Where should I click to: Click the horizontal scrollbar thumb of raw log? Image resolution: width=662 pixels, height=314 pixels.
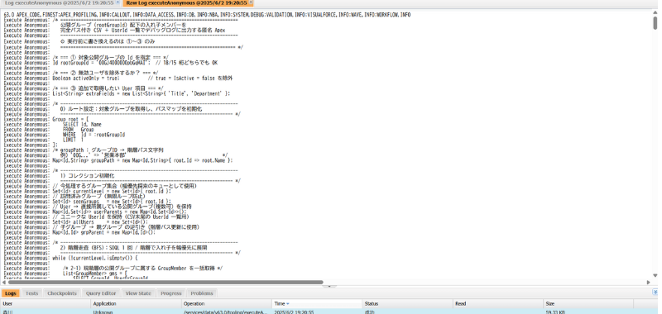click(x=165, y=283)
